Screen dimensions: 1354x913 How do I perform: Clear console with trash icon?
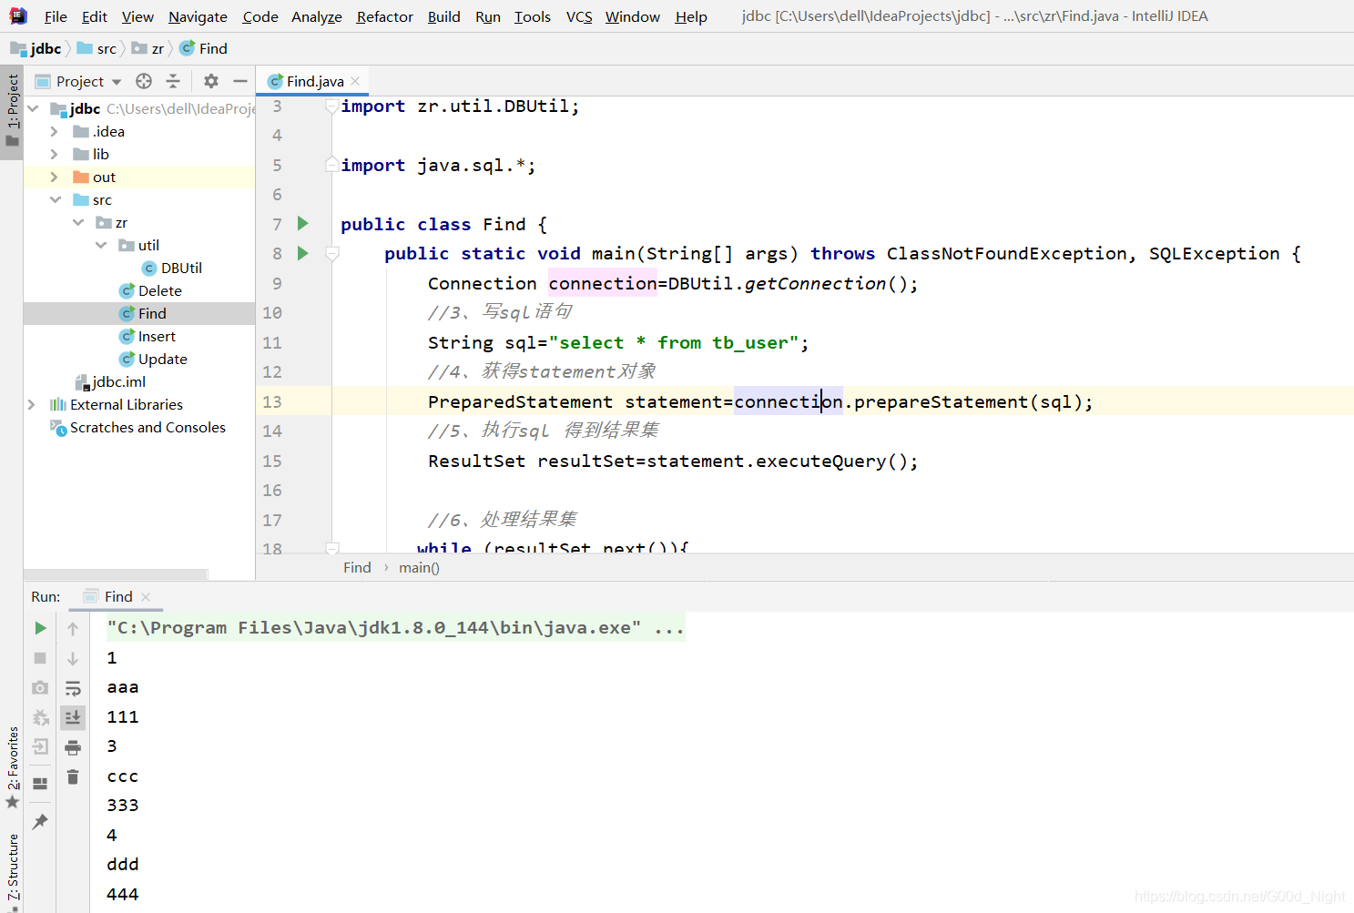[x=73, y=777]
